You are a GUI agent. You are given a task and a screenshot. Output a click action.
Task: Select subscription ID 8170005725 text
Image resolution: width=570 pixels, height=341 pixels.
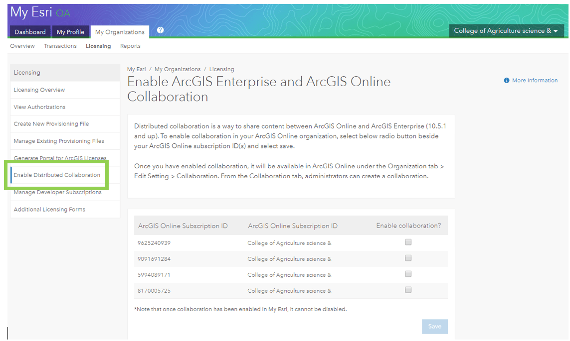(154, 291)
